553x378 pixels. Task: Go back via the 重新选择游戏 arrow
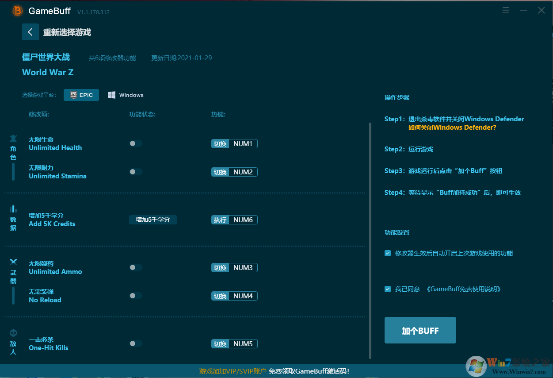(30, 32)
